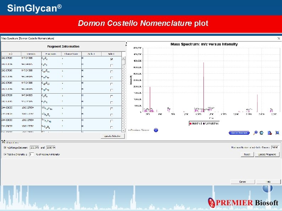Click the Help button beside Cancel
The width and height of the screenshot is (282, 211).
click(268, 182)
